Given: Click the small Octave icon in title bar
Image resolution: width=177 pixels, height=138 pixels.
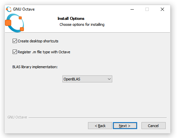Looking at the screenshot, I should point(9,9).
